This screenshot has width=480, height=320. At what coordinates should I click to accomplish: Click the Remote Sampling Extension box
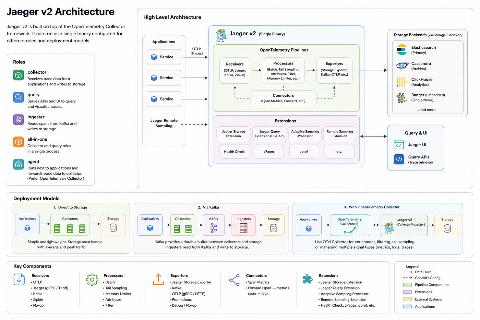pos(340,134)
